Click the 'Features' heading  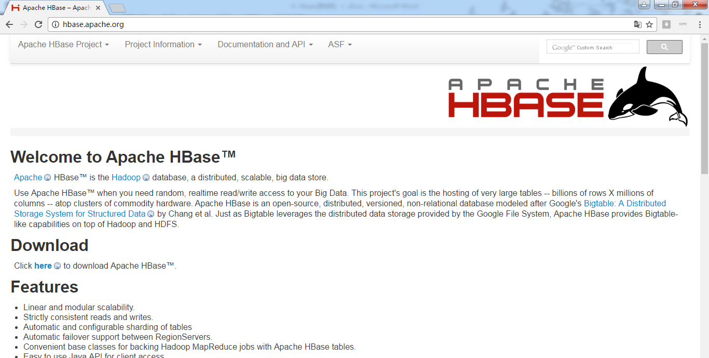(x=45, y=287)
